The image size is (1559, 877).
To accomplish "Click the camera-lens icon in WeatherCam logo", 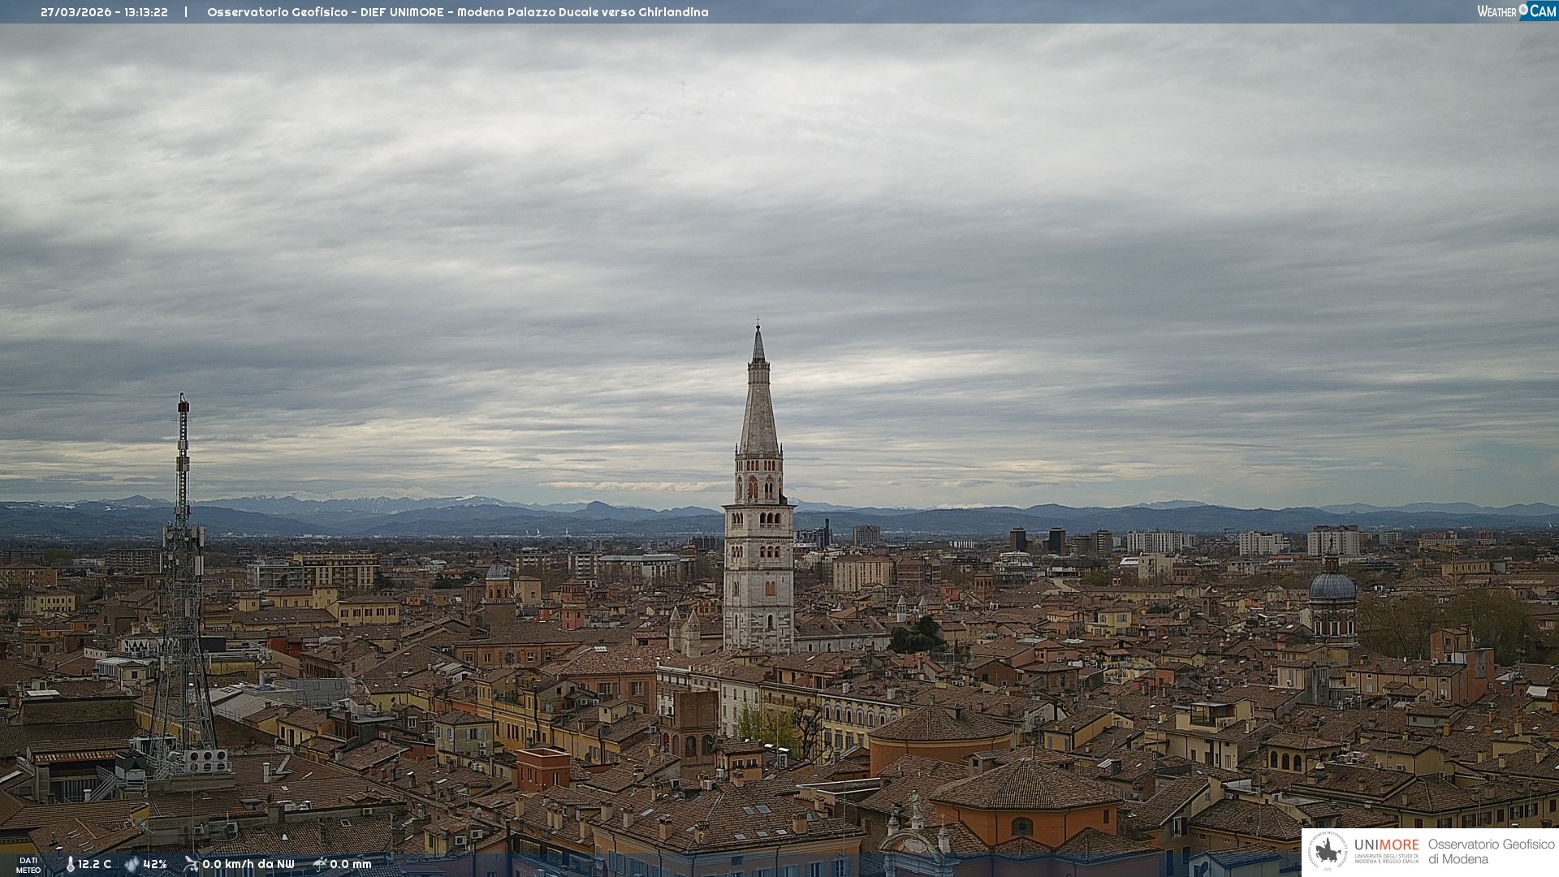I will coord(1523,10).
